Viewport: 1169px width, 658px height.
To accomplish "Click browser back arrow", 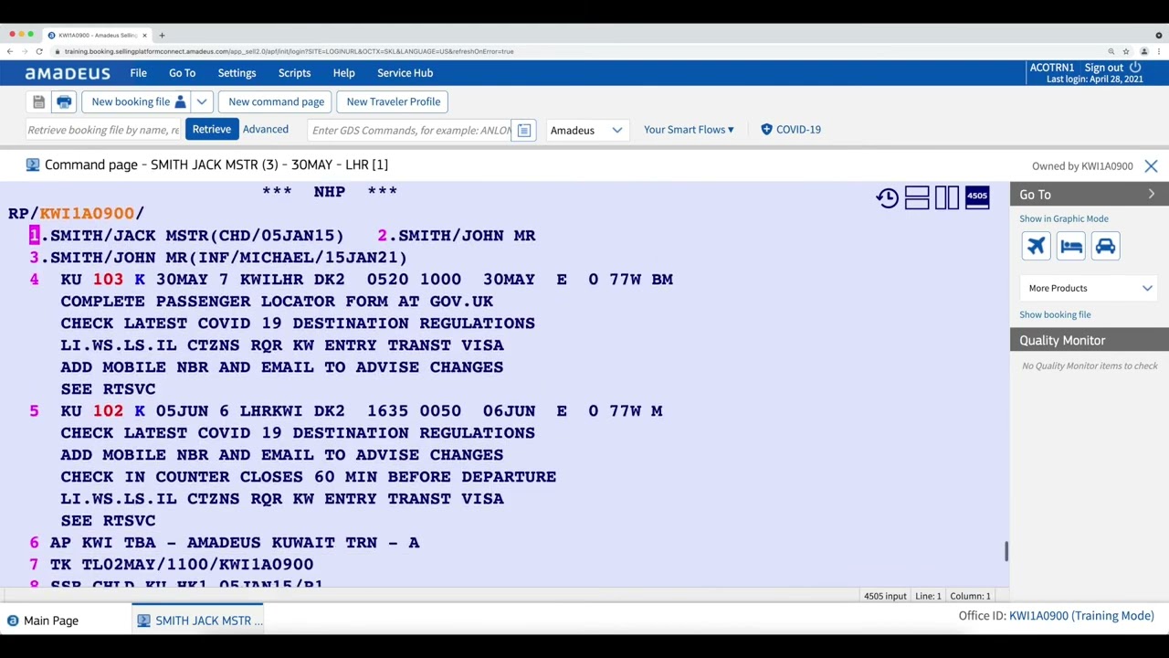I will [x=10, y=51].
